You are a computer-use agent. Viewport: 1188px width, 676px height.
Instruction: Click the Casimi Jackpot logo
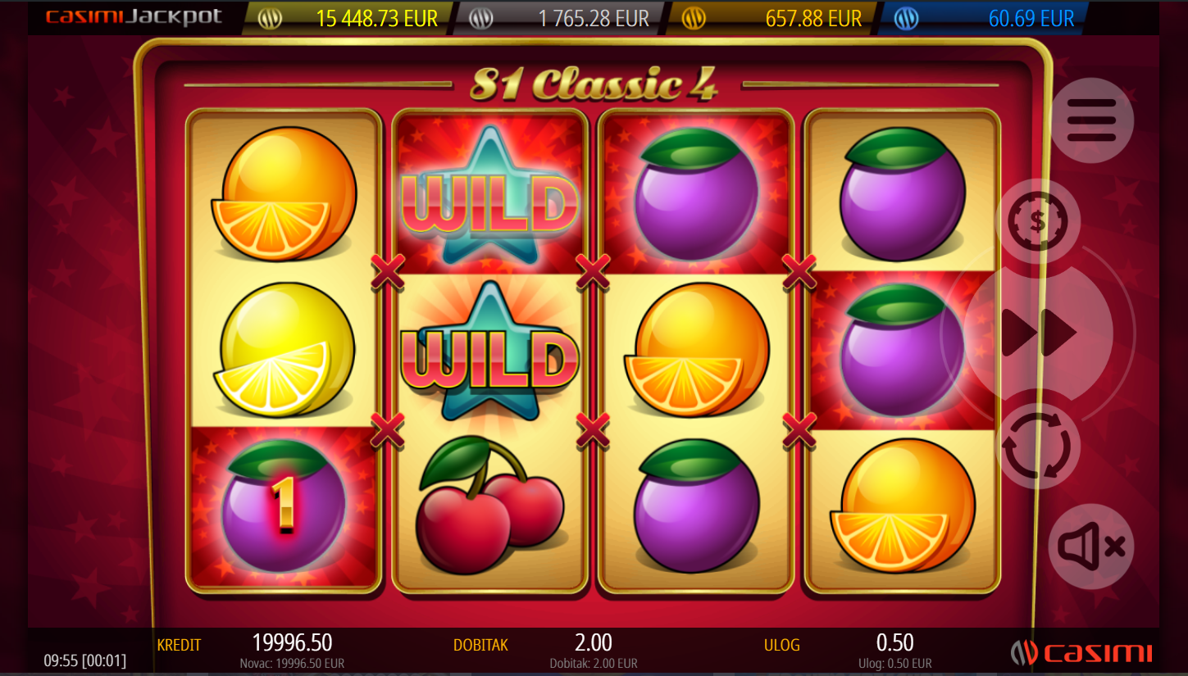134,17
